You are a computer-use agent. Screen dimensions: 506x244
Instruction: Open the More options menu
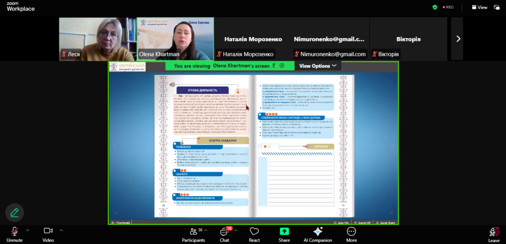click(x=351, y=233)
